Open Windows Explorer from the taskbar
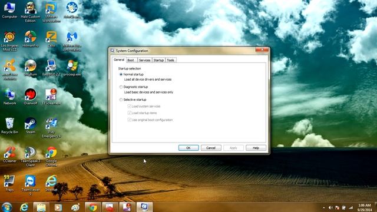Viewport: 377px width, 212px height. click(x=41, y=207)
